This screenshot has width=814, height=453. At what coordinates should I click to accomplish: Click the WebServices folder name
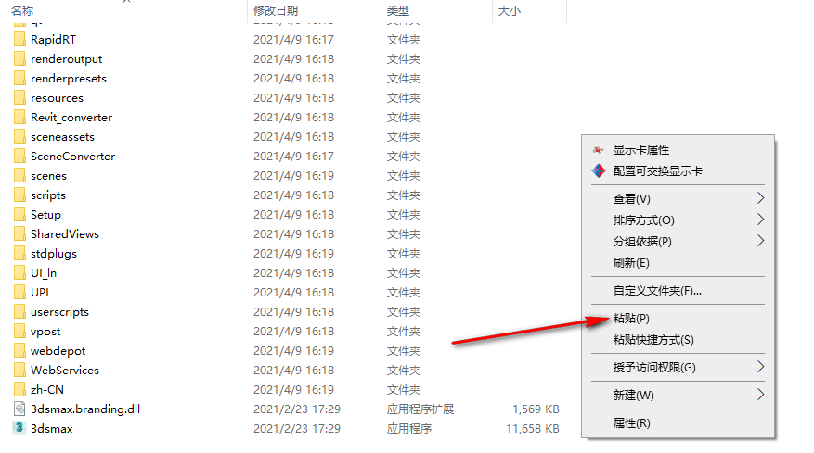point(65,370)
